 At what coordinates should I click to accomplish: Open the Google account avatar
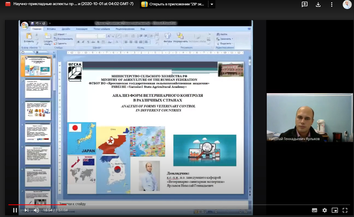coord(347,4)
